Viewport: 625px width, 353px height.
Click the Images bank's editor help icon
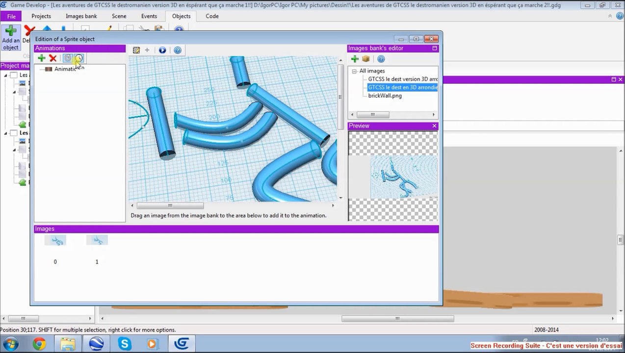(381, 59)
